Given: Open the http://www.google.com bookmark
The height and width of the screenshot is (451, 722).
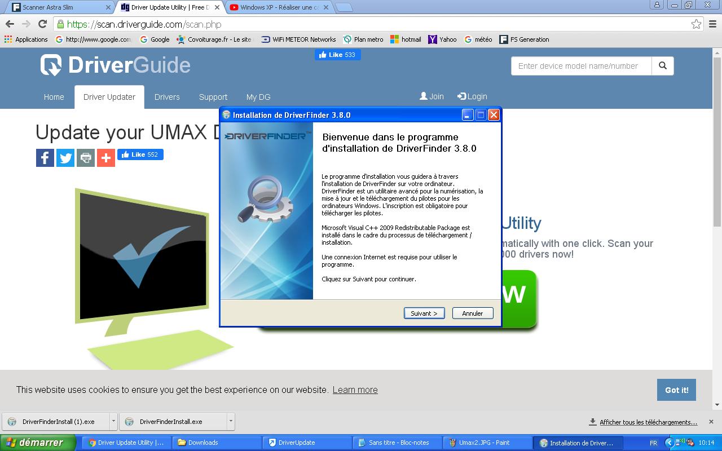Looking at the screenshot, I should point(94,39).
